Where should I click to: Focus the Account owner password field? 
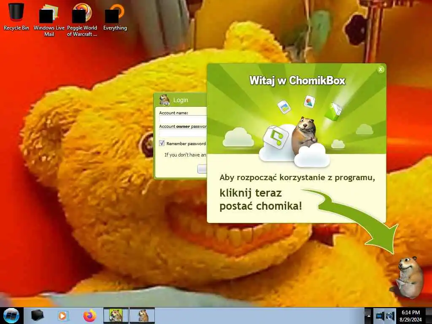tap(183, 133)
